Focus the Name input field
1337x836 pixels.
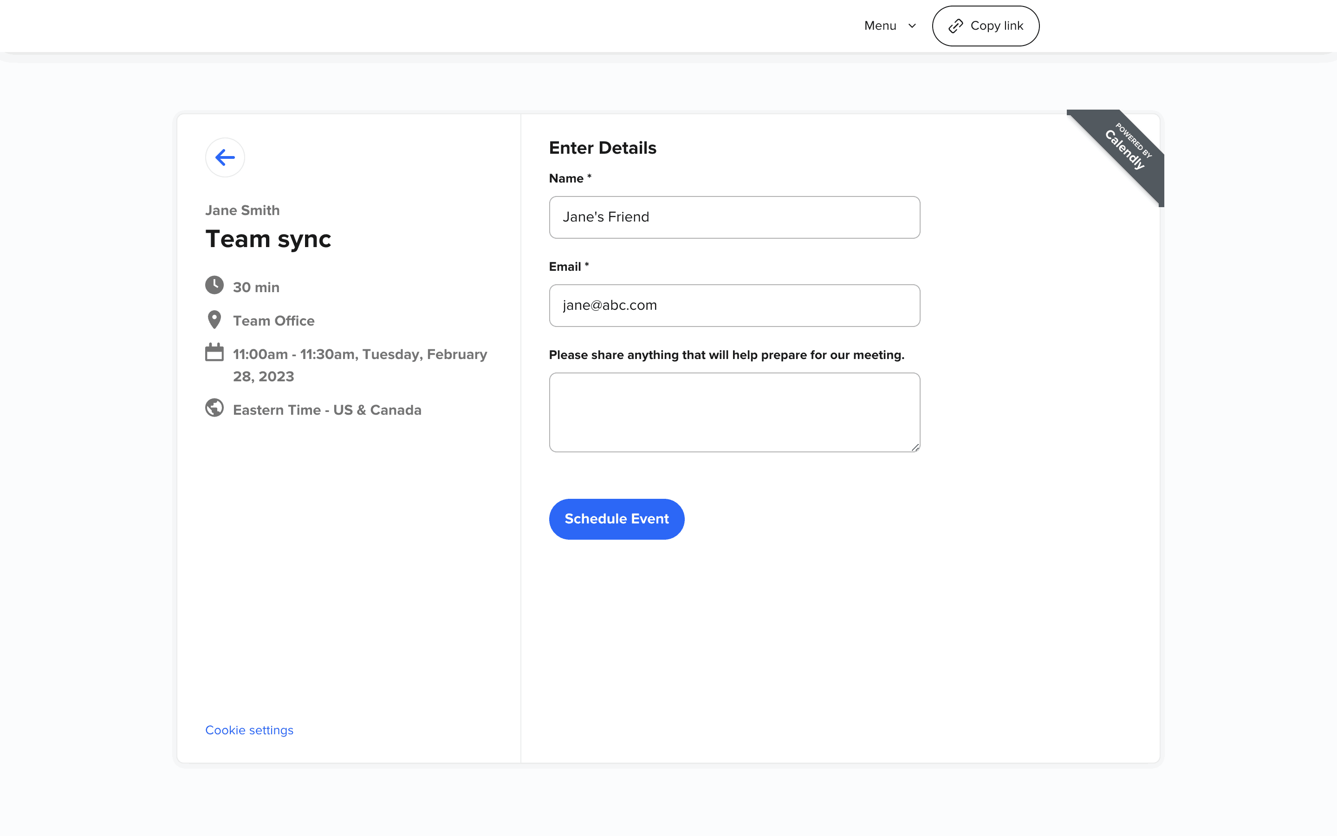(x=734, y=217)
